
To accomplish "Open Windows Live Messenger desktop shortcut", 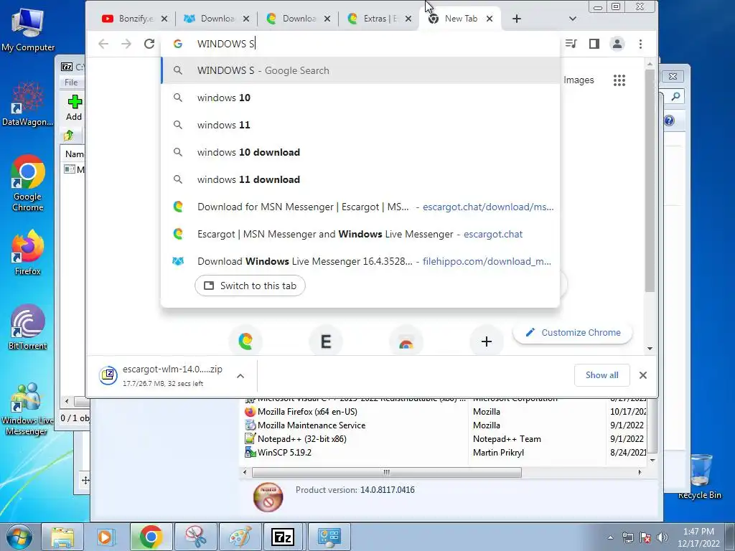I will [x=27, y=410].
